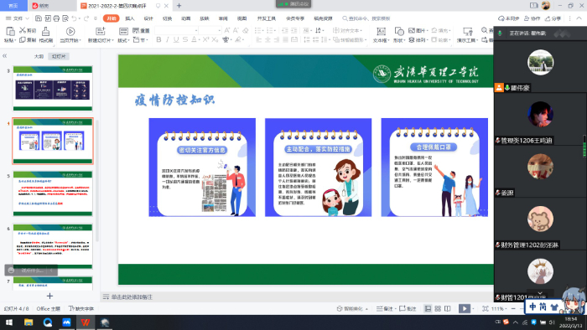Open Print Preview from quick access toolbar
The image size is (587, 330).
click(65, 18)
